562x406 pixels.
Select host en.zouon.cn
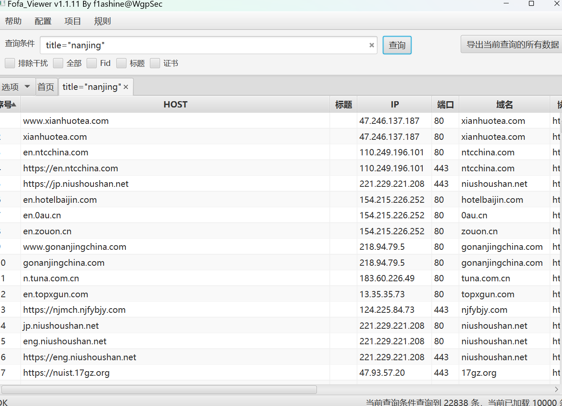coord(47,231)
